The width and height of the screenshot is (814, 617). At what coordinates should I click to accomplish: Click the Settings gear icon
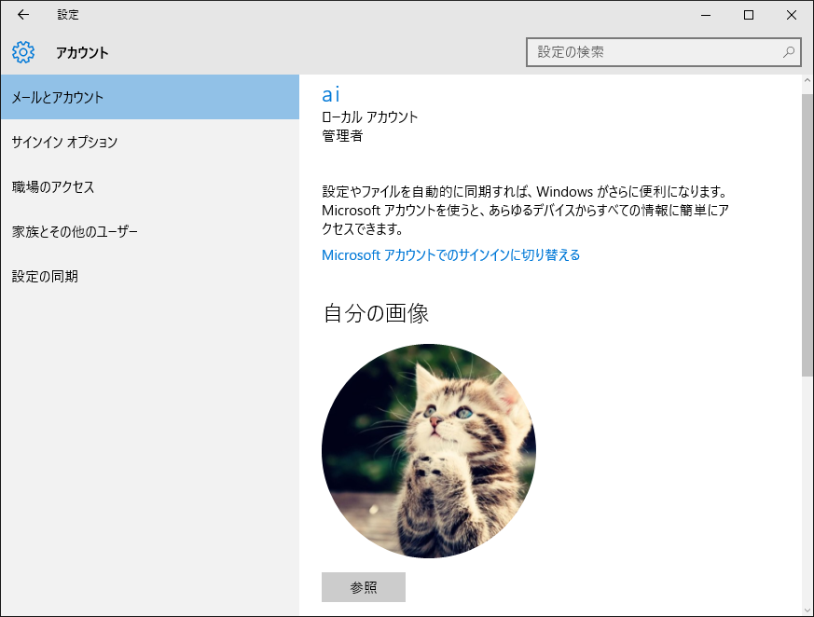(23, 52)
